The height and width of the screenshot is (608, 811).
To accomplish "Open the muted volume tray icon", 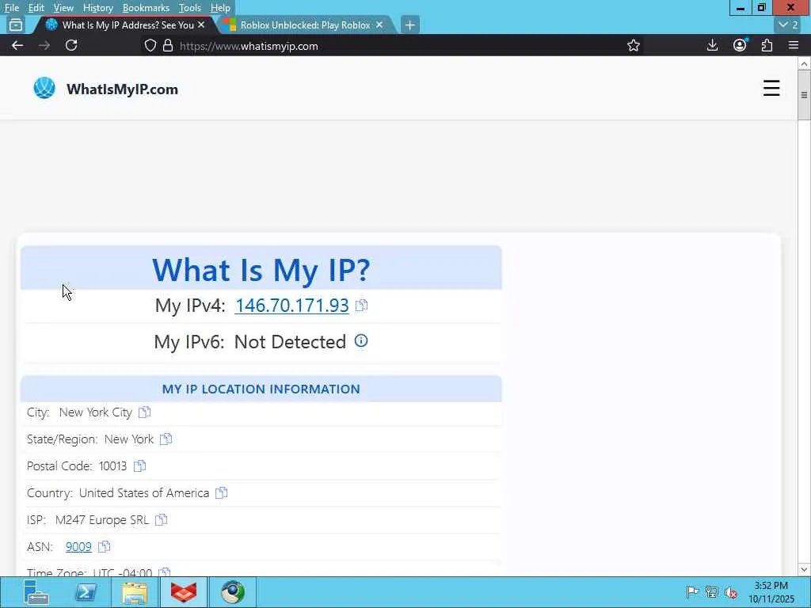I will (731, 592).
